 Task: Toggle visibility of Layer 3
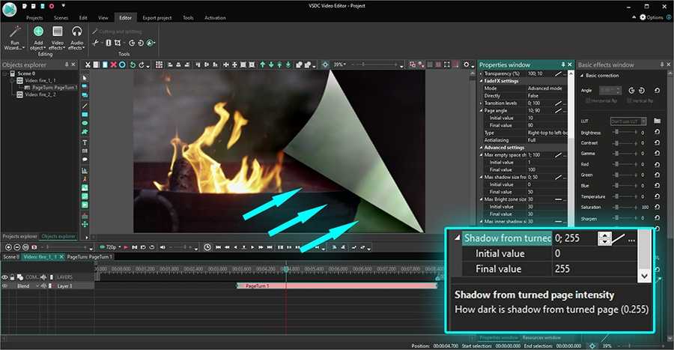pos(5,286)
